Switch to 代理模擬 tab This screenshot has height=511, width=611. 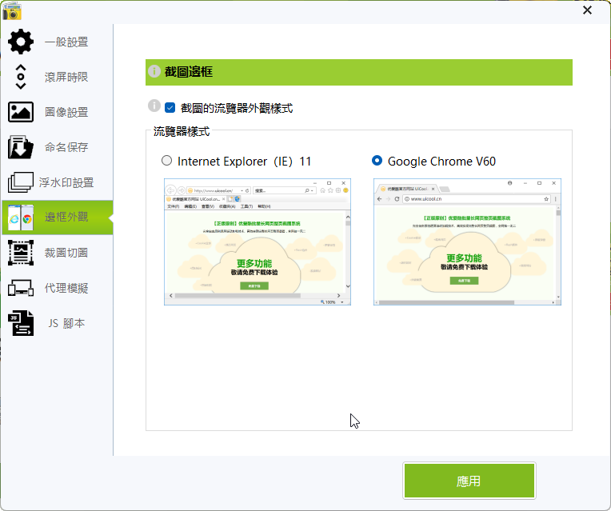coord(58,288)
